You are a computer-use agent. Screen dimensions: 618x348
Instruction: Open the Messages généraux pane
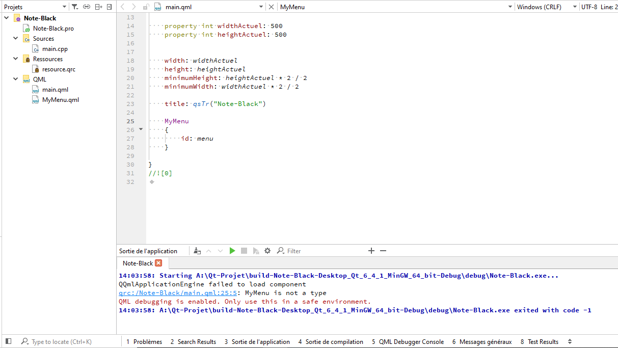click(482, 342)
